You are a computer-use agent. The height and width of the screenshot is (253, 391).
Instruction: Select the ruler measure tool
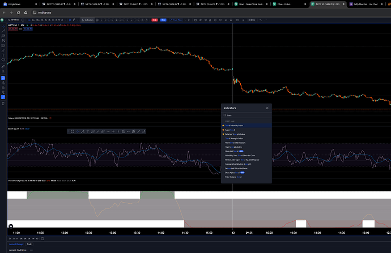(3, 66)
